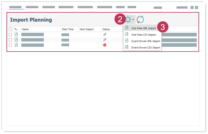Screen dimensions: 208x134
Task: Click the first row's import type icon
Action: pyautogui.click(x=16, y=34)
